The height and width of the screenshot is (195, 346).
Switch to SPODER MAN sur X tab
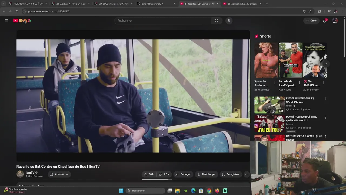pyautogui.click(x=113, y=4)
